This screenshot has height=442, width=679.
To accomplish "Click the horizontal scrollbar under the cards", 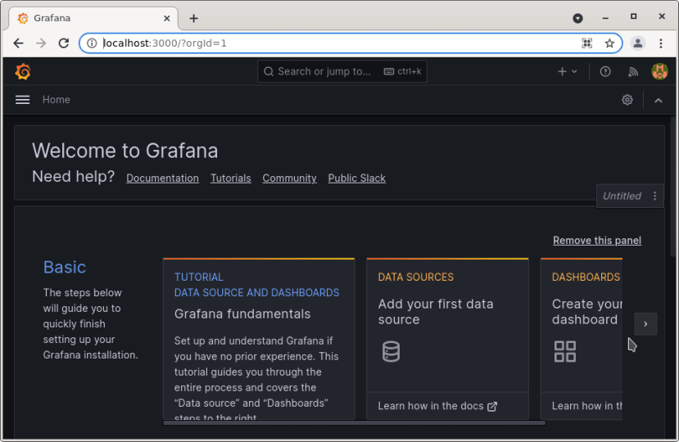I will coord(354,423).
